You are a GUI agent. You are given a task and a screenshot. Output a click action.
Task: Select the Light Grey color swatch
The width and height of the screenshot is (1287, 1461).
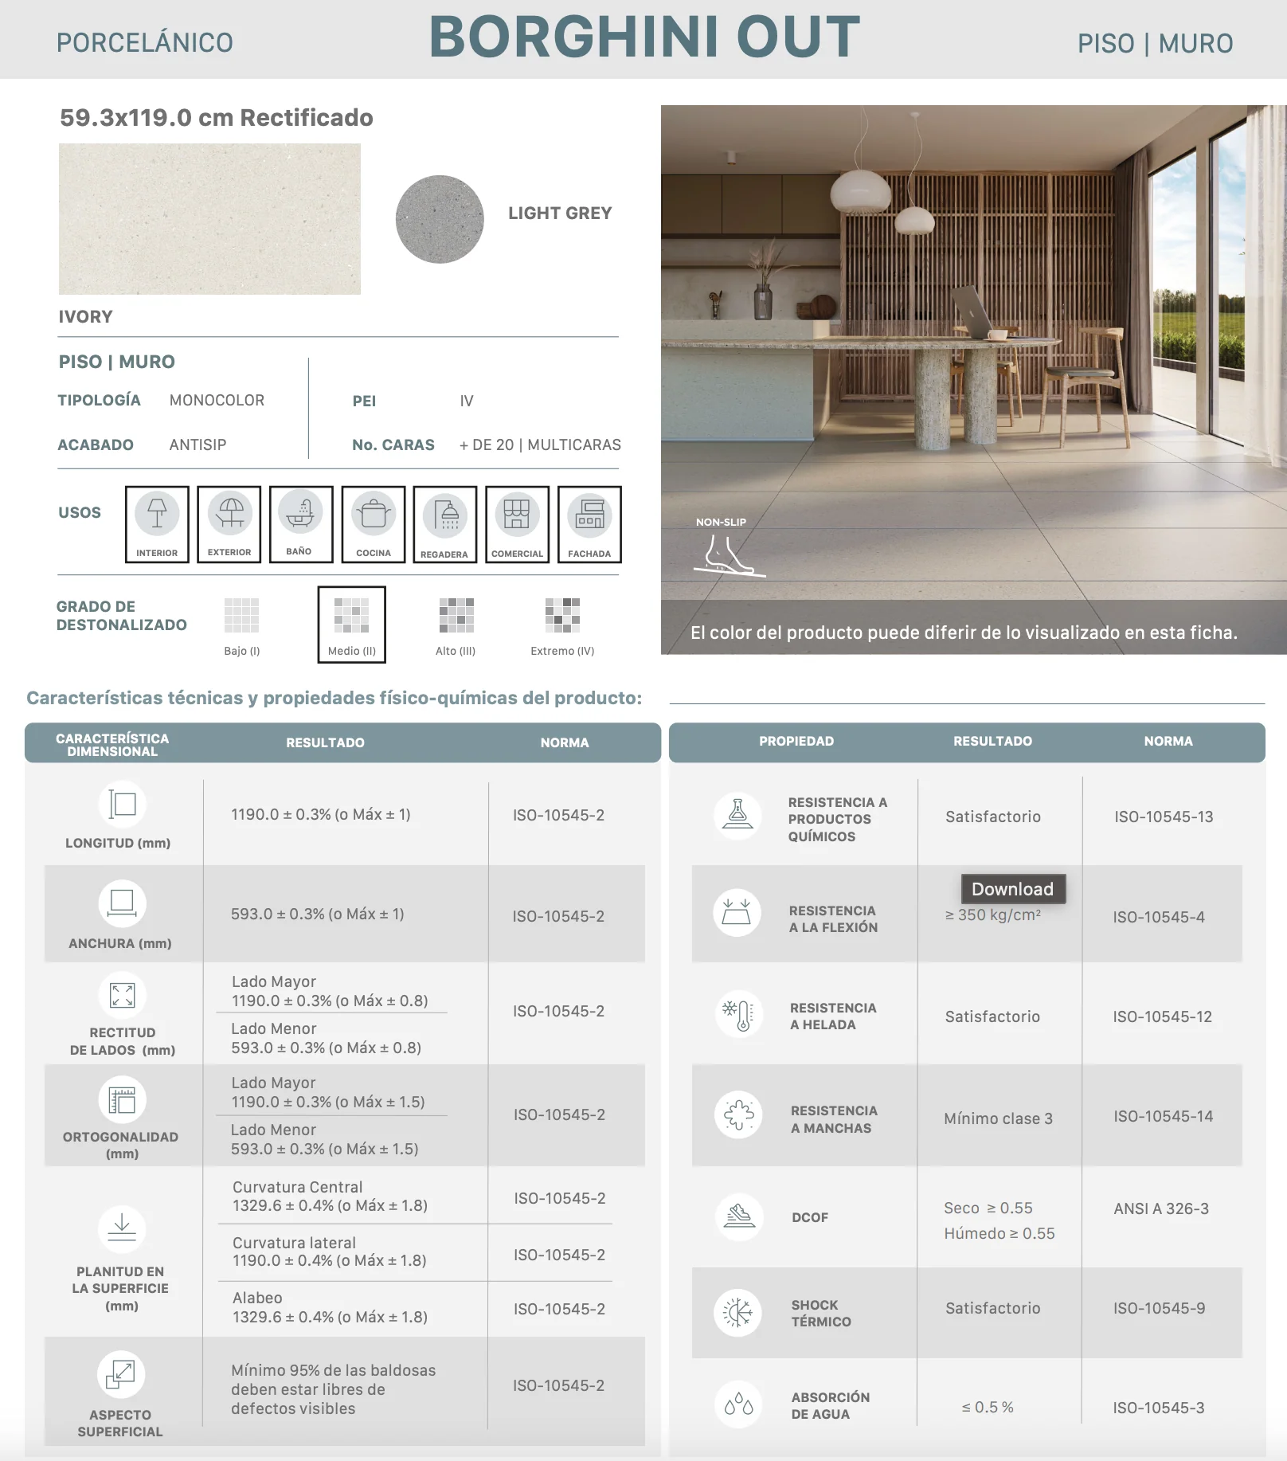click(440, 219)
